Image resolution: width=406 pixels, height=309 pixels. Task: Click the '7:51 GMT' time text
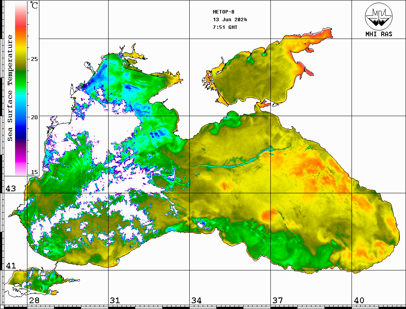225,27
